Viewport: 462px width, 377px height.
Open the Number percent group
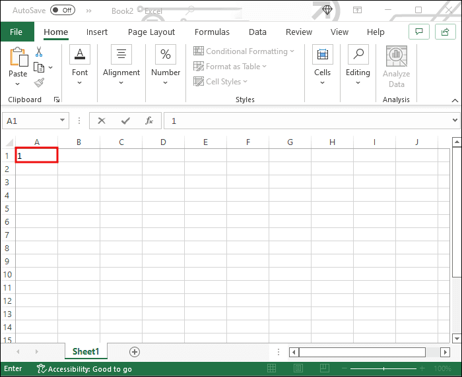(x=166, y=54)
